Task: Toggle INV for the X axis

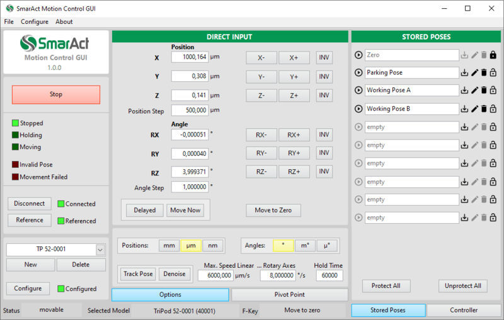Action: (x=324, y=58)
